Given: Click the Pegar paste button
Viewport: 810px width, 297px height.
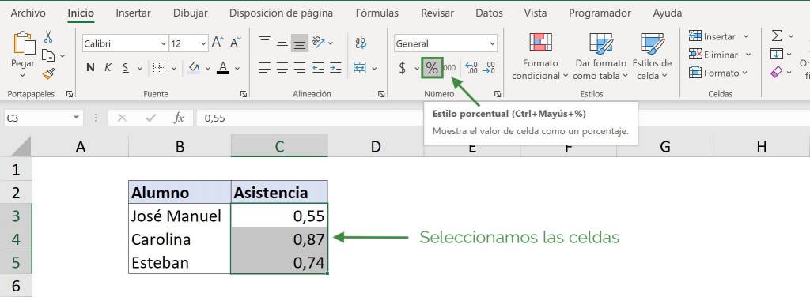Looking at the screenshot, I should point(23,55).
